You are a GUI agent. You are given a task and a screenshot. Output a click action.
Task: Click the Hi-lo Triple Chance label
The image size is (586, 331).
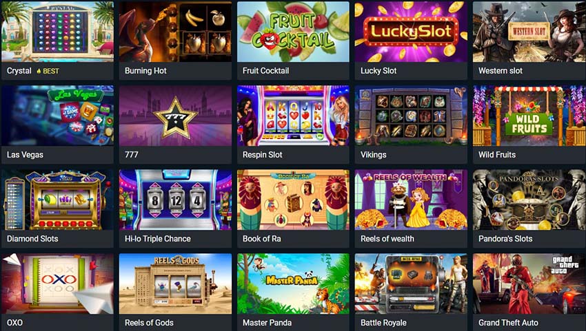pyautogui.click(x=158, y=239)
